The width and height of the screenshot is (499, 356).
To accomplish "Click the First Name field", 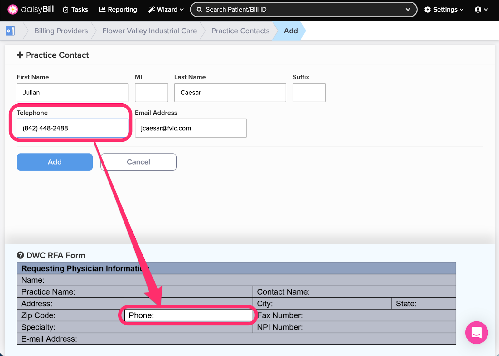I will (72, 93).
